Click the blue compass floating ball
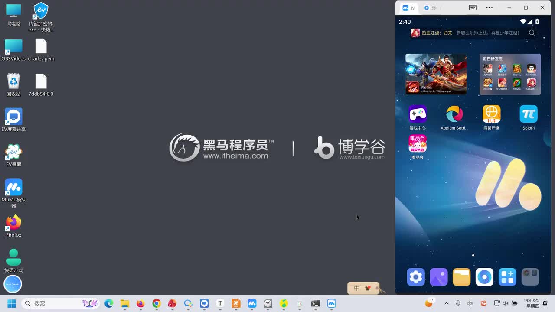The height and width of the screenshot is (312, 555). click(x=13, y=284)
